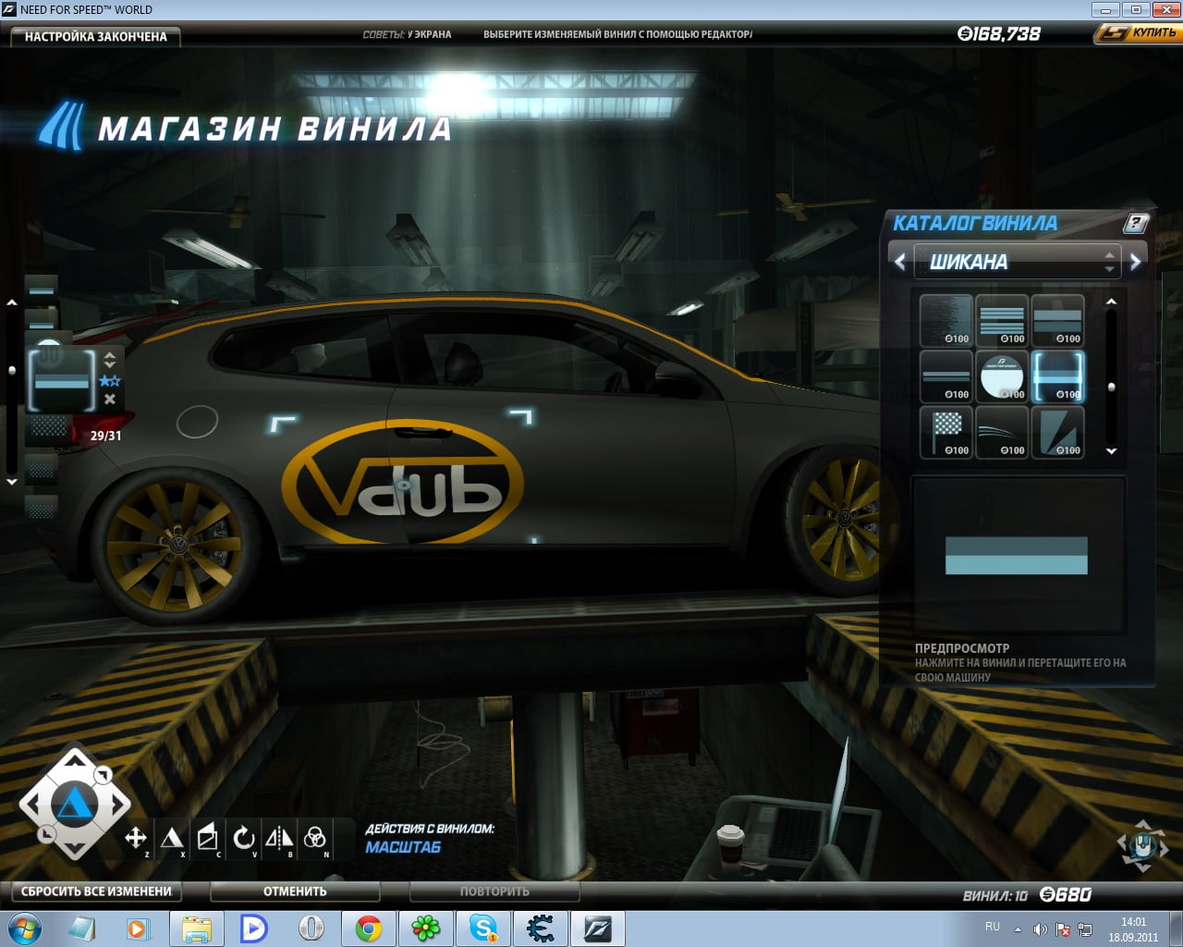Click СБРОСИТЬ ВСЕ ИЗМЕНЕНИ reset button

tap(96, 892)
